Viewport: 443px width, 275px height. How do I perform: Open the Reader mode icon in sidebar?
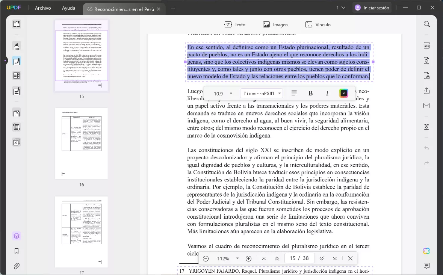pos(17,24)
